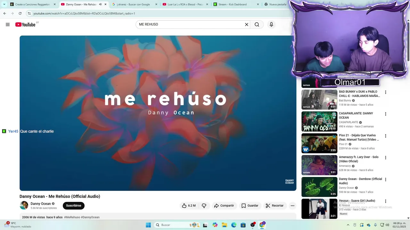This screenshot has height=230, width=410.
Task: Open the YouTube hamburger guide menu
Action: point(8,25)
